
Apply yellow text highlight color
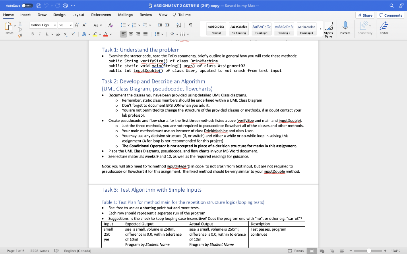click(95, 34)
